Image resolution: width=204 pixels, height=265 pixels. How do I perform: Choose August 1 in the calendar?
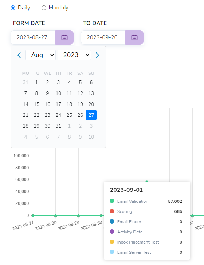(36, 82)
